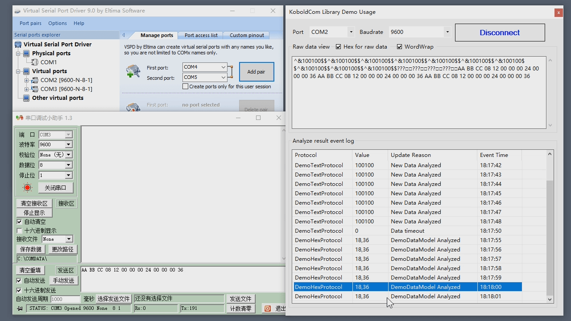Click the Other virtual ports tree icon
Screen dimensions: 571x321
click(26, 98)
